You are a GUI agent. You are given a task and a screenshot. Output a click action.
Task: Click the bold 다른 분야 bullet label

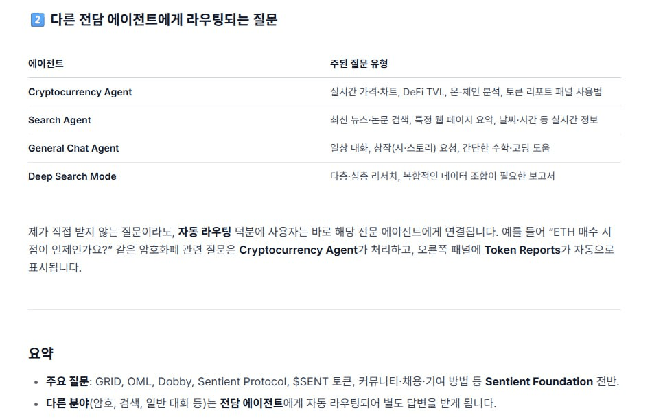(67, 403)
